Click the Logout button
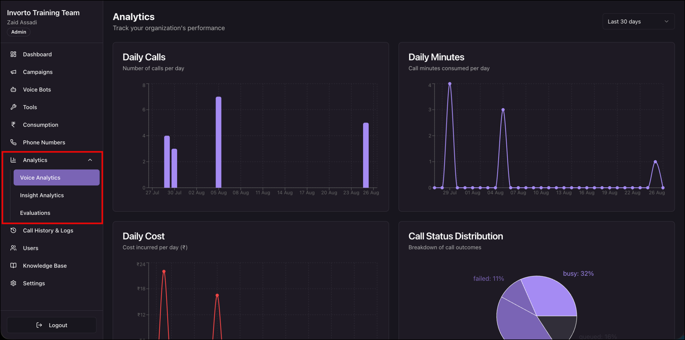This screenshot has width=685, height=340. pyautogui.click(x=52, y=325)
